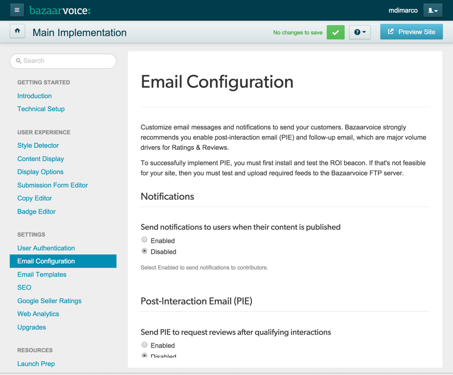Select Email Configuration in sidebar
This screenshot has height=375, width=453.
coord(63,261)
